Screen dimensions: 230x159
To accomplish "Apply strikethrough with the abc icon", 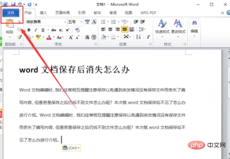I will pyautogui.click(x=53, y=30).
